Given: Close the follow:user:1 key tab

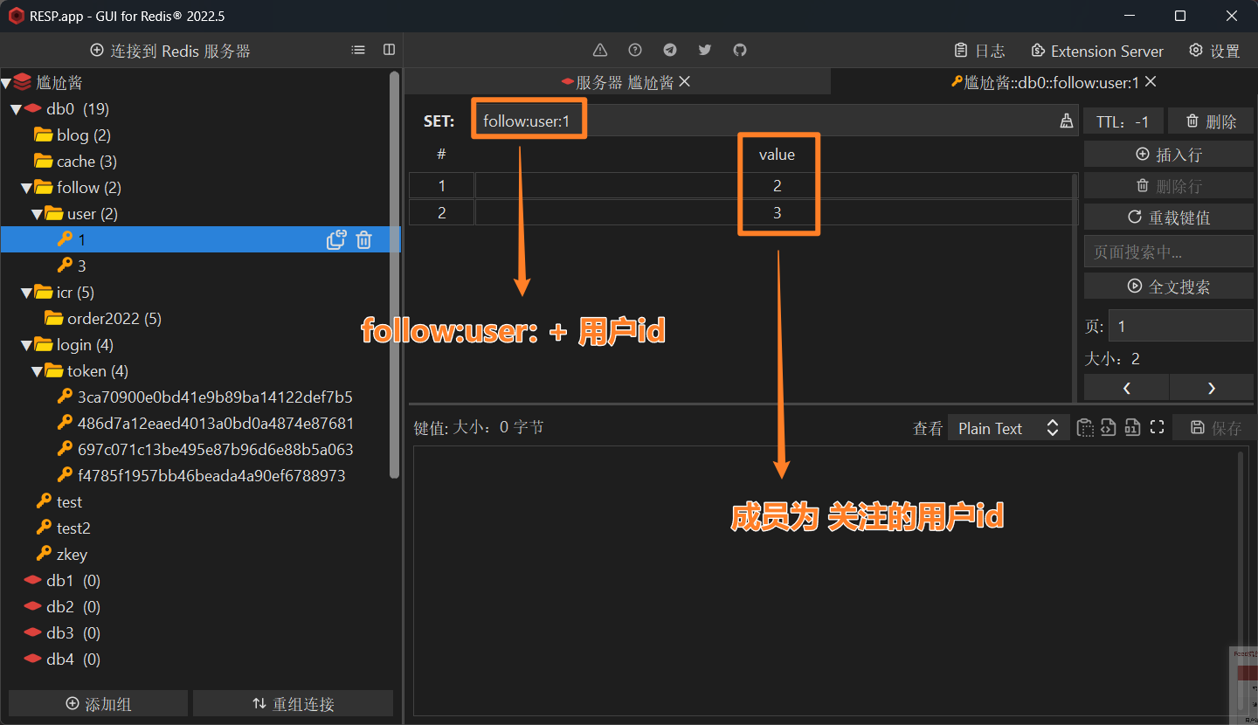Looking at the screenshot, I should click(x=1151, y=81).
